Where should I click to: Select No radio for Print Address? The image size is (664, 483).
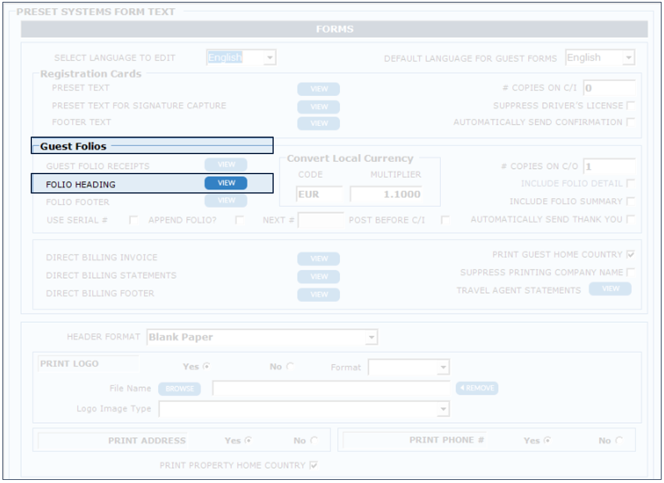[313, 440]
